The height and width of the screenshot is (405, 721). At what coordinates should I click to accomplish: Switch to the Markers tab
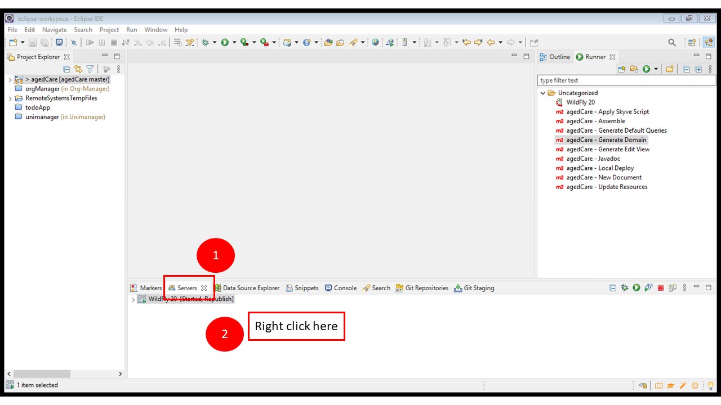click(146, 287)
